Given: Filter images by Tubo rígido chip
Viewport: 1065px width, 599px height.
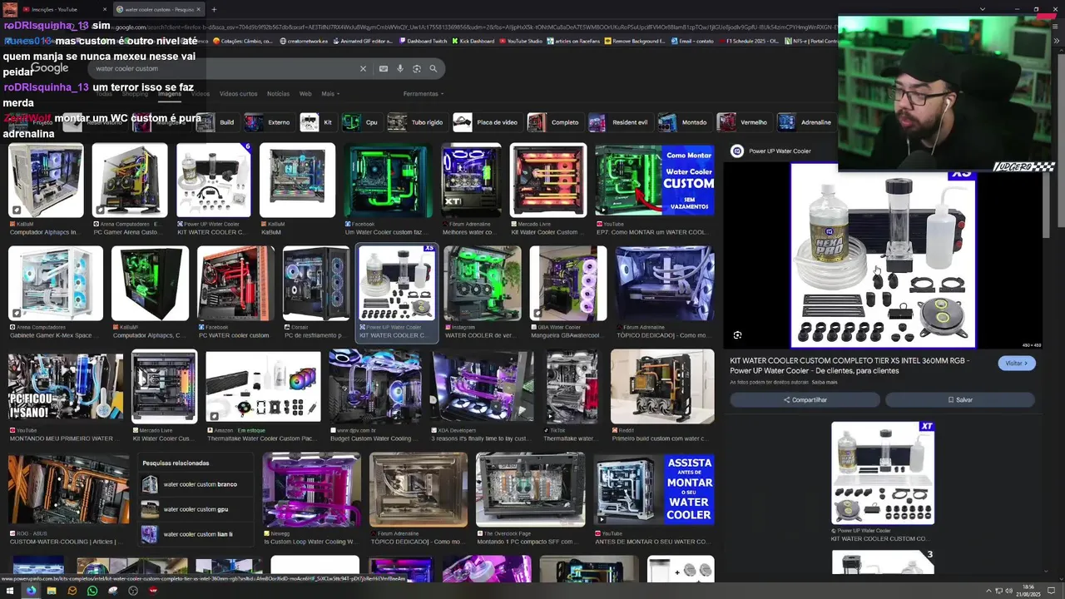Looking at the screenshot, I should tap(417, 122).
